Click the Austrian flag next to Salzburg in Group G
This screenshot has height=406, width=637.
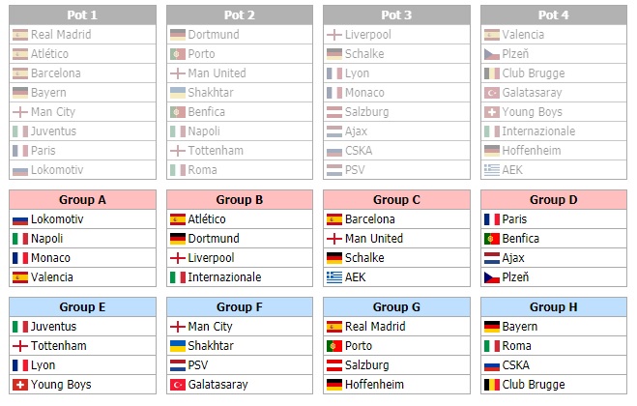tap(334, 365)
